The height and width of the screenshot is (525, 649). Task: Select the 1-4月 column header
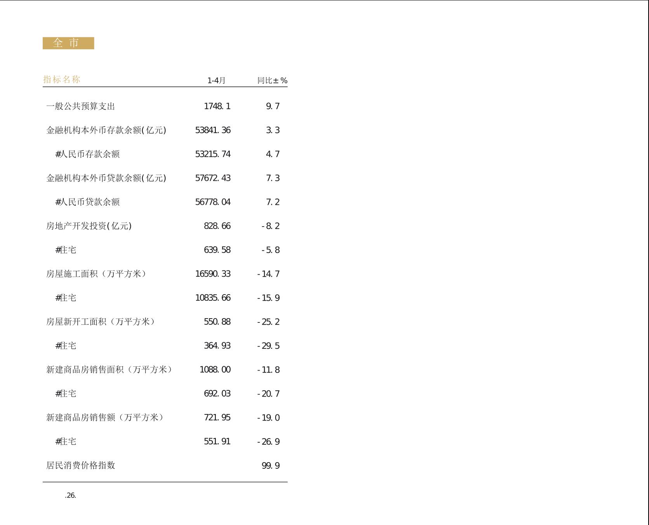[x=216, y=81]
